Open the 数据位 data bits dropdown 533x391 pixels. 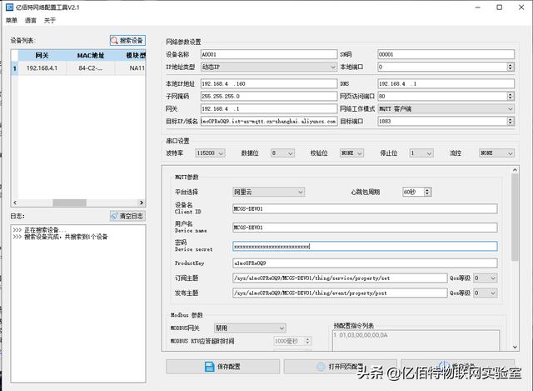click(282, 153)
